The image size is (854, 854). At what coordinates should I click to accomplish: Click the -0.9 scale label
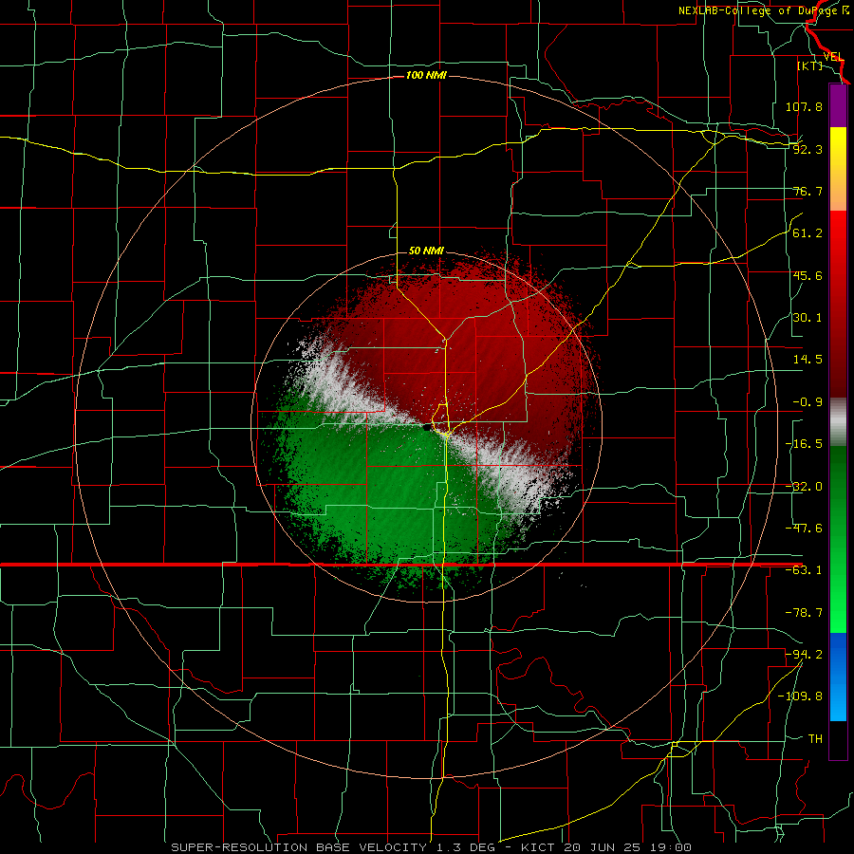pyautogui.click(x=808, y=402)
